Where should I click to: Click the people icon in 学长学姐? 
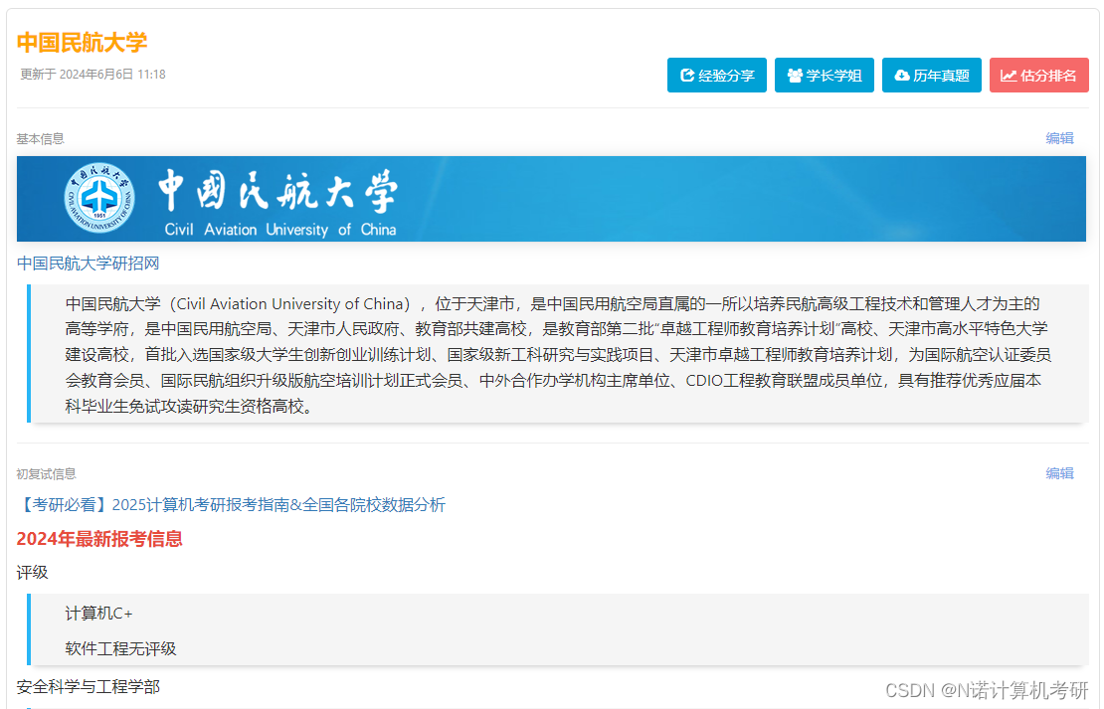click(795, 76)
